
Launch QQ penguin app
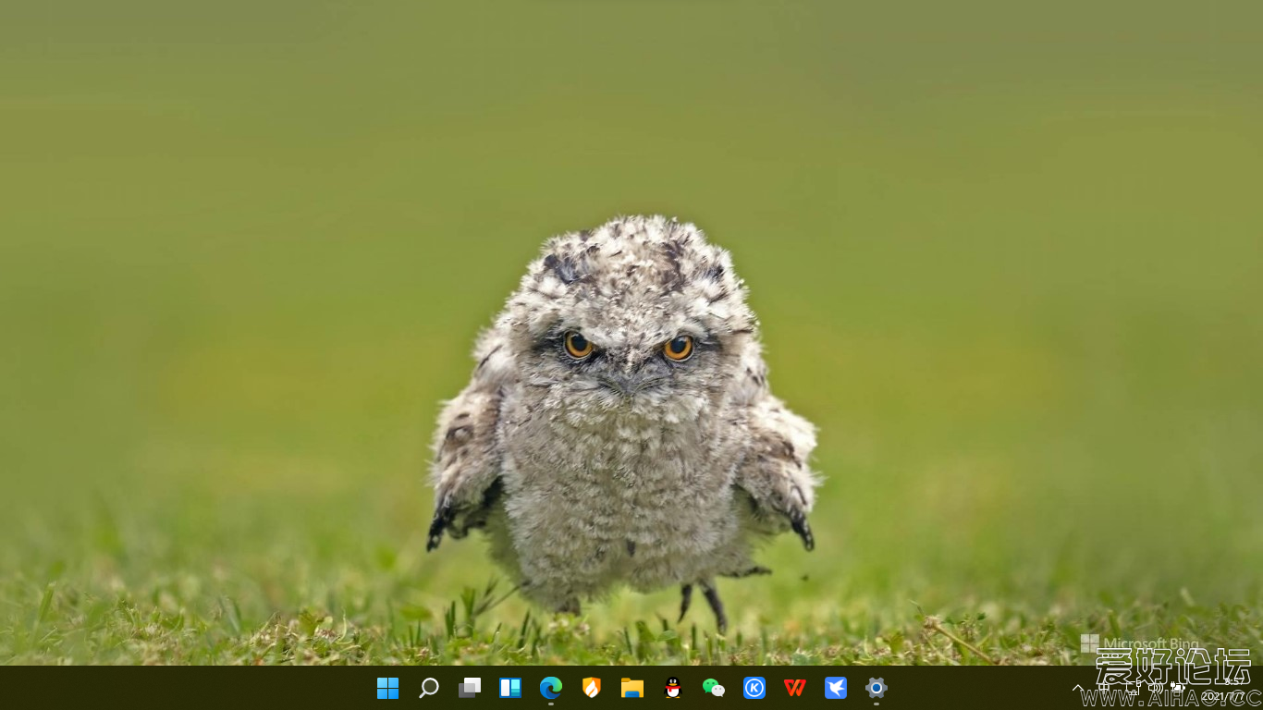coord(673,688)
